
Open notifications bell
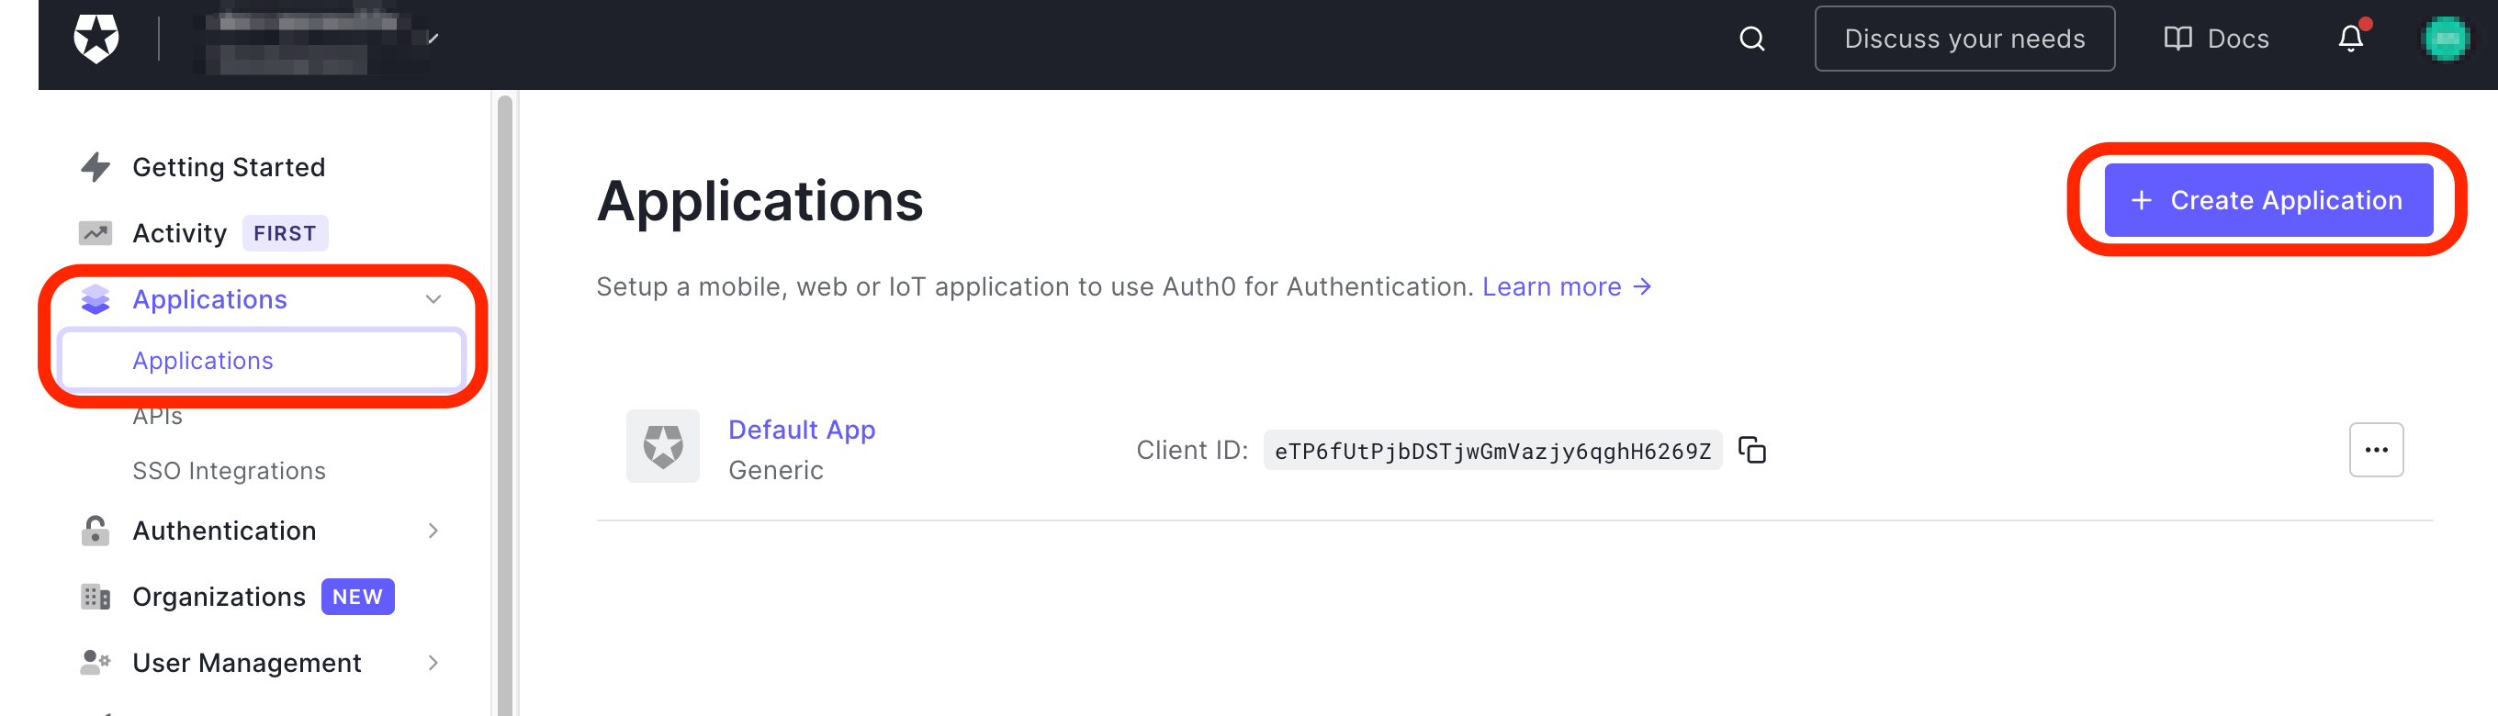(2351, 39)
